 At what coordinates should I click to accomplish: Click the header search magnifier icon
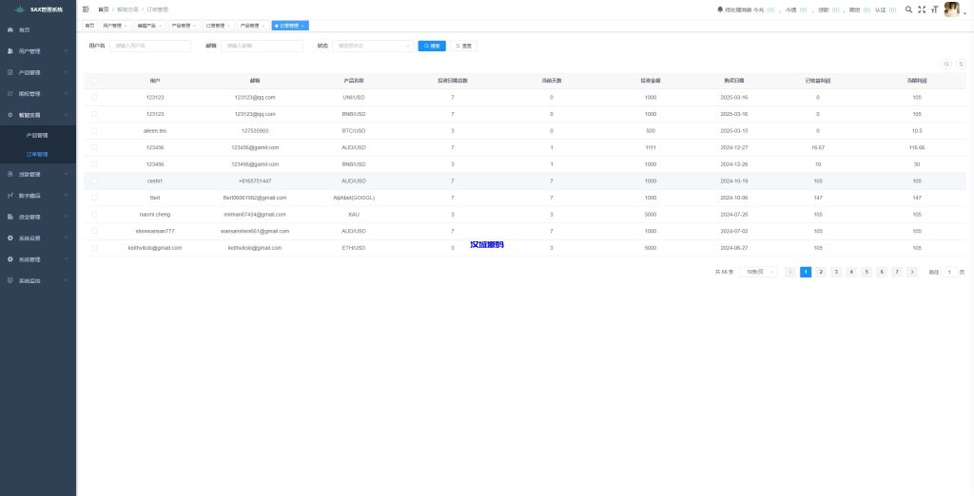click(908, 9)
